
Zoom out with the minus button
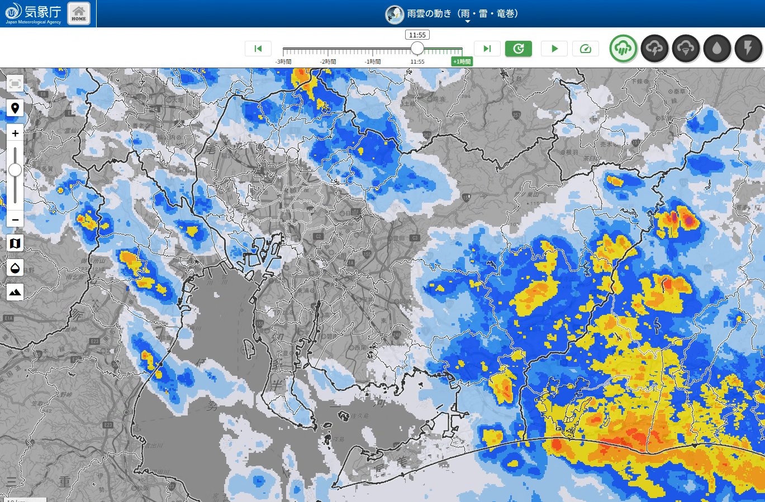click(x=15, y=219)
